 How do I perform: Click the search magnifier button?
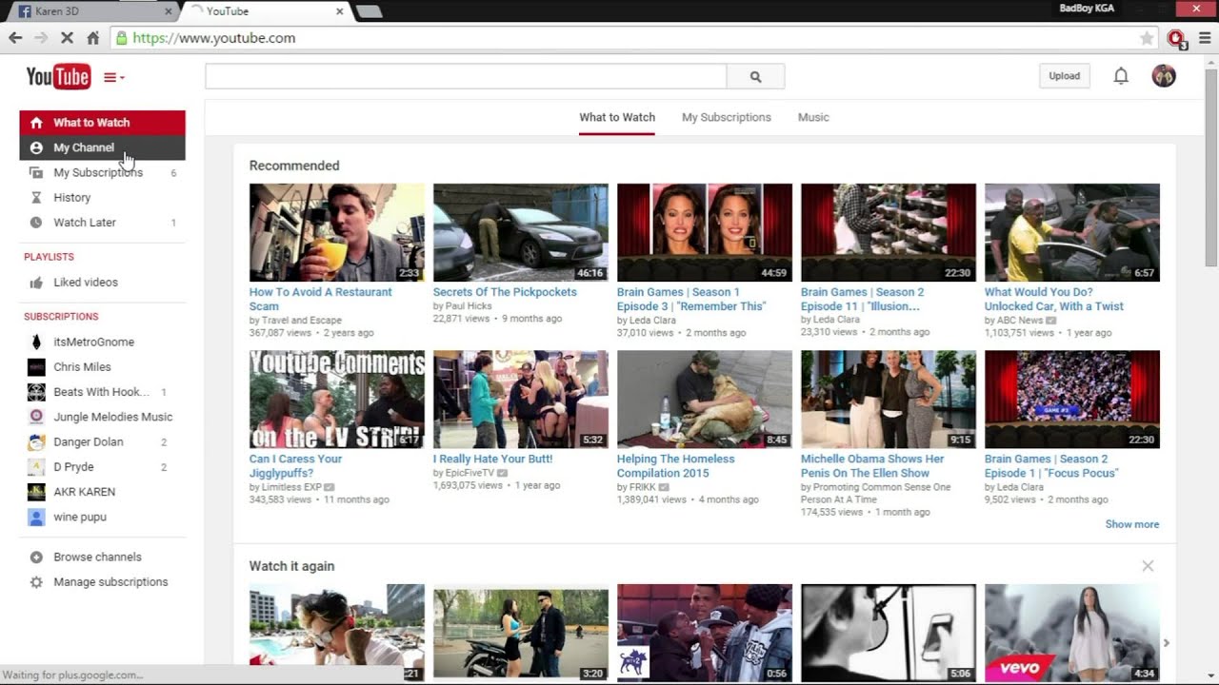pyautogui.click(x=755, y=77)
